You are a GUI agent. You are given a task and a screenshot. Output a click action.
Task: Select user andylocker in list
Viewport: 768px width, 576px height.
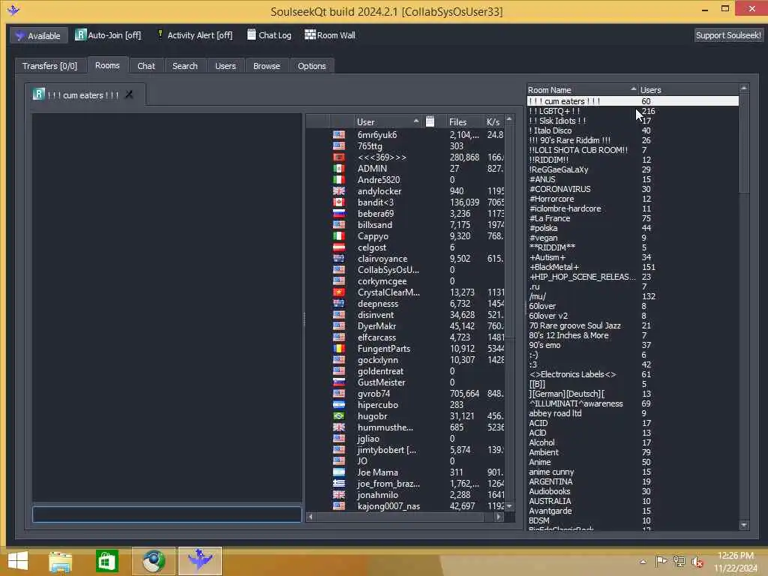pos(379,191)
